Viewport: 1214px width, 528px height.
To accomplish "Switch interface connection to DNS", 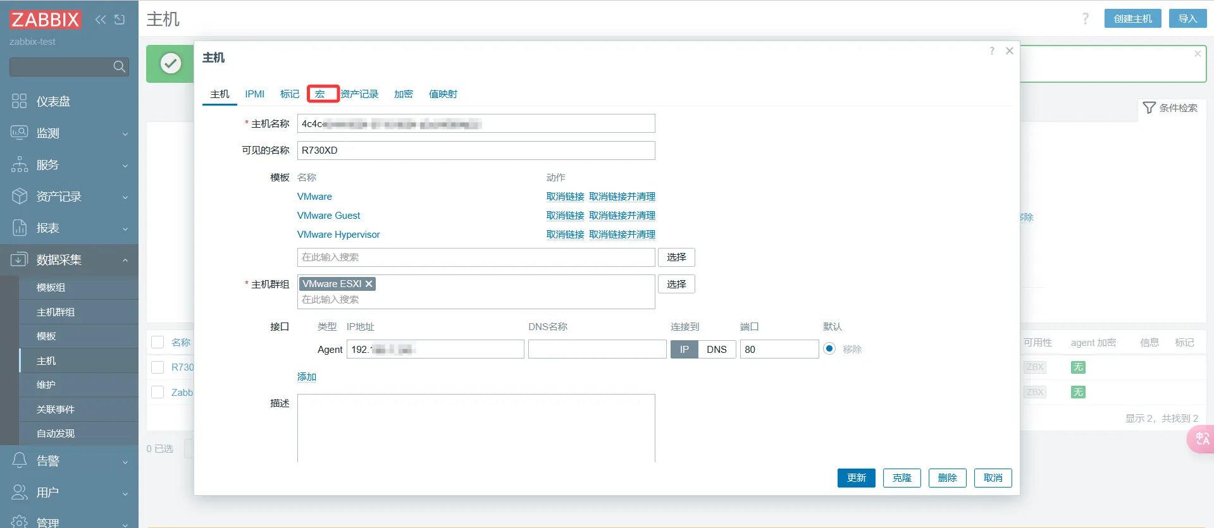I will click(717, 349).
